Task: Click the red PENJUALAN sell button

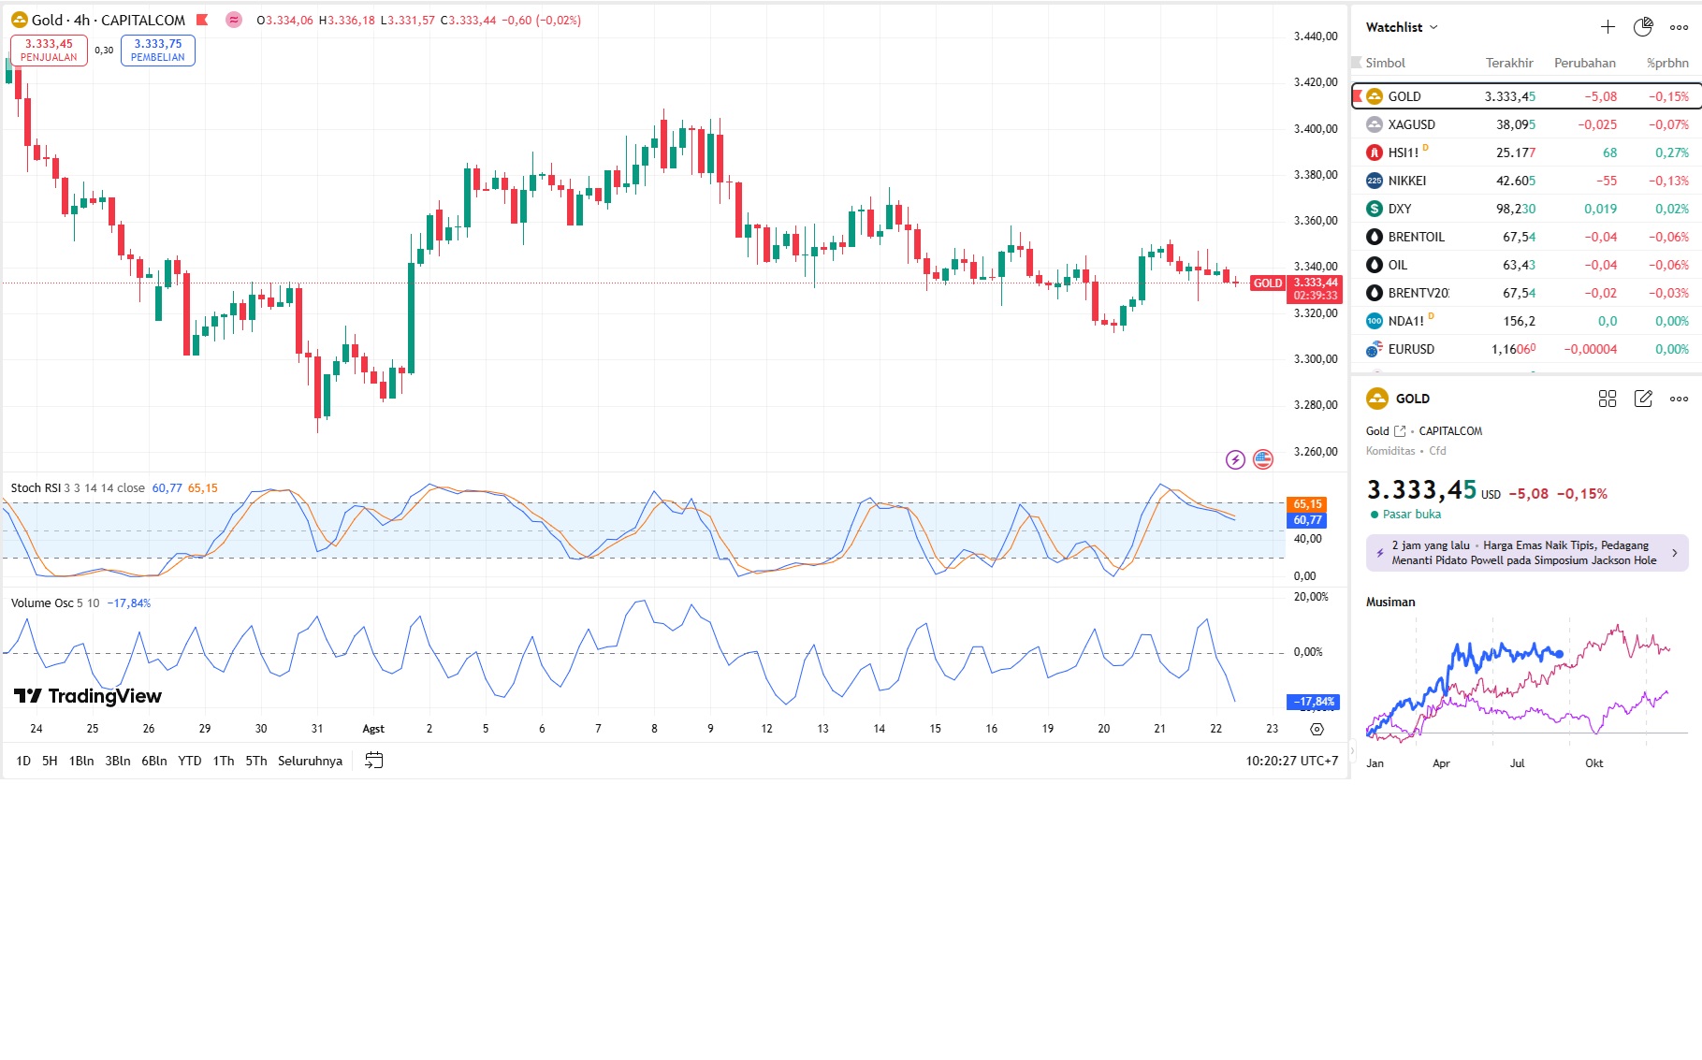Action: [x=49, y=51]
